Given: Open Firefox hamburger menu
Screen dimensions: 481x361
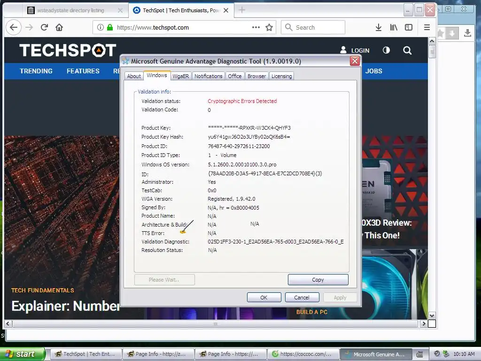Looking at the screenshot, I should (x=427, y=27).
